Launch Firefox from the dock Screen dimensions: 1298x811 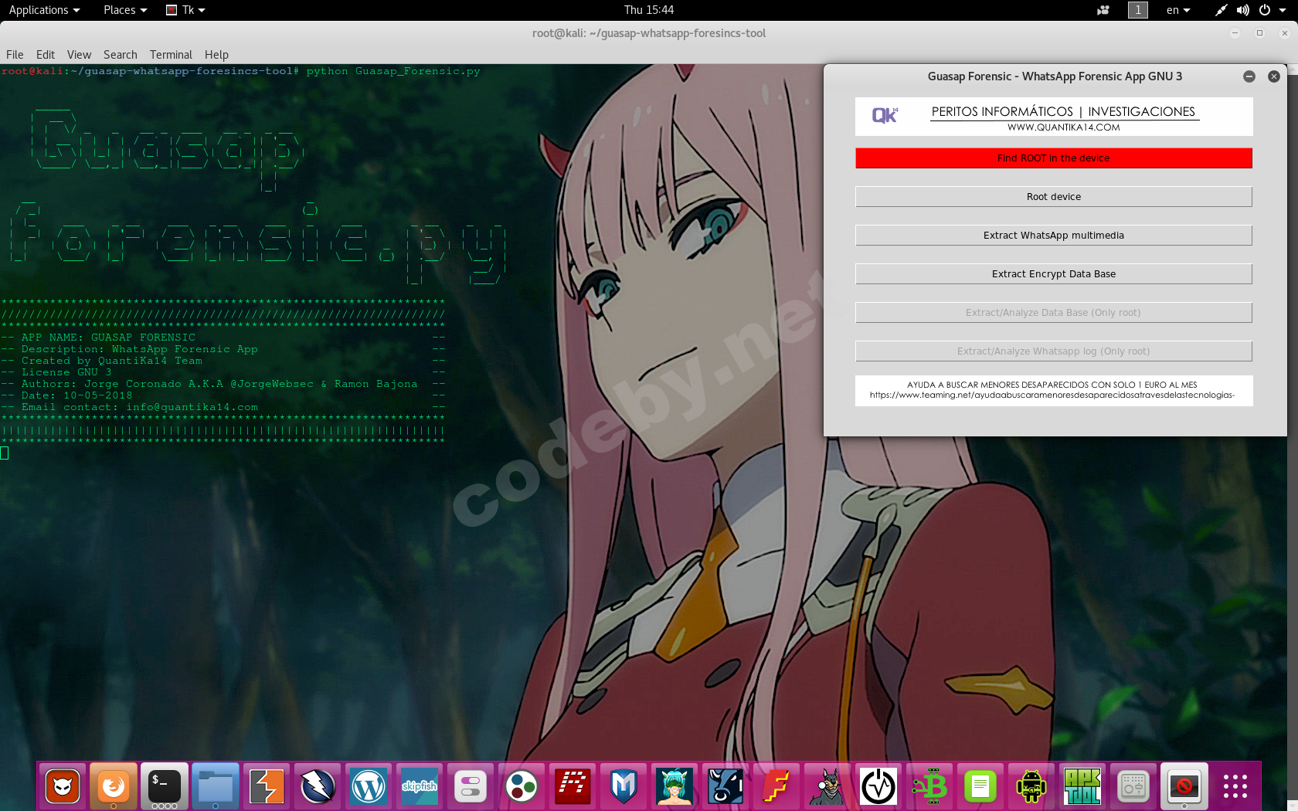tap(114, 786)
